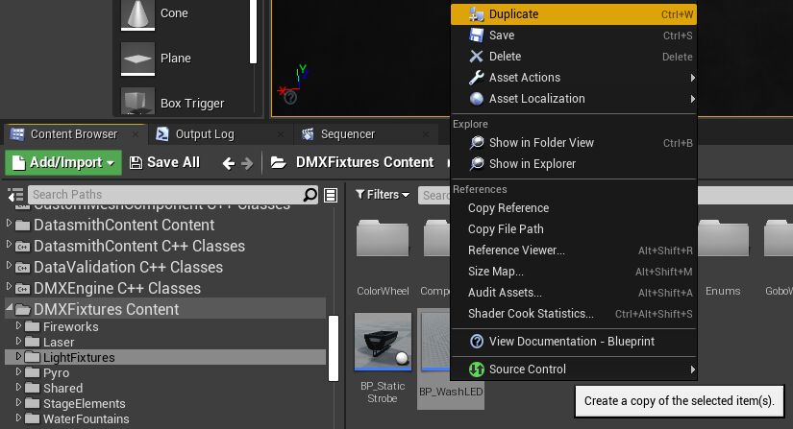Click DMXFixtures Content breadcrumb
This screenshot has width=793, height=429.
pyautogui.click(x=364, y=162)
